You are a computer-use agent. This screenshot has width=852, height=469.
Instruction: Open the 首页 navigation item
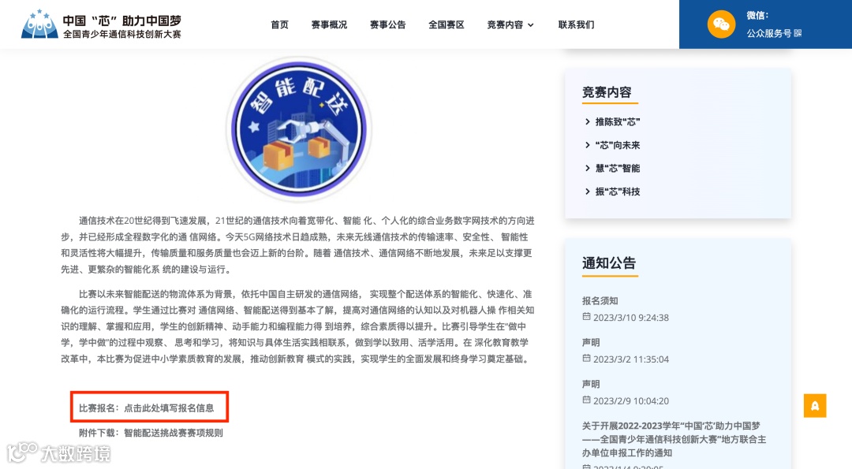[x=280, y=25]
